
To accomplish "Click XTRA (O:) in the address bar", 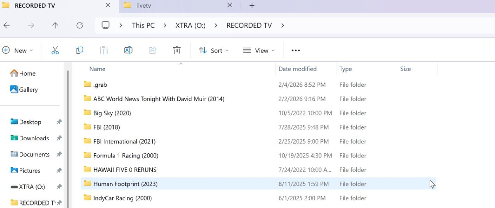I will tap(191, 25).
